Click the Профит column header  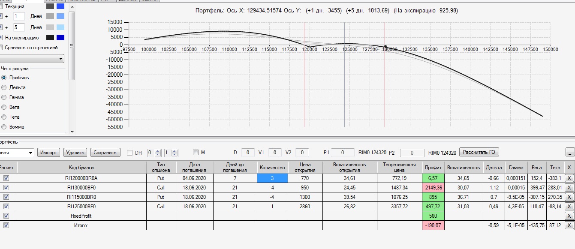[433, 167]
